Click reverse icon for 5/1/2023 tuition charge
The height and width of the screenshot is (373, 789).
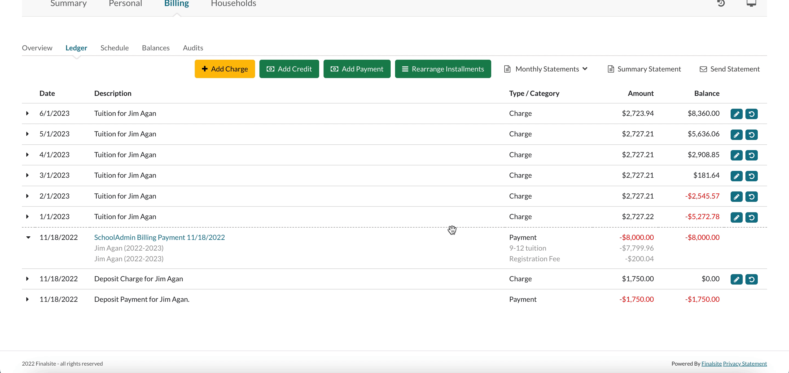[x=751, y=134]
